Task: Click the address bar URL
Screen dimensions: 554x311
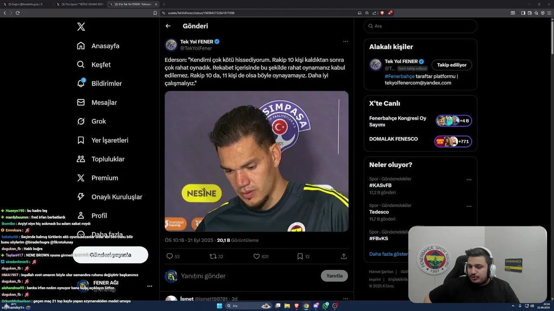Action: pyautogui.click(x=201, y=13)
